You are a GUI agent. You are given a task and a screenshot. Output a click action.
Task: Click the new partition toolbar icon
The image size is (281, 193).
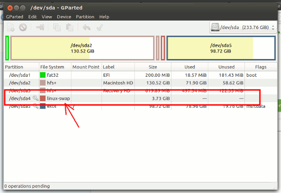click(x=11, y=28)
